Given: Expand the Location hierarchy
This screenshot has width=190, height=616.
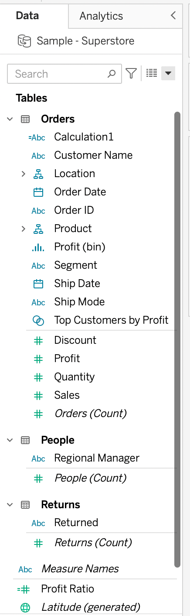Looking at the screenshot, I should pos(24,174).
